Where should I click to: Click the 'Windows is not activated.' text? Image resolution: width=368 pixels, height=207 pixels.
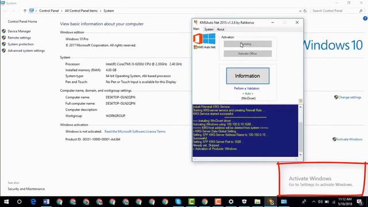click(x=83, y=132)
